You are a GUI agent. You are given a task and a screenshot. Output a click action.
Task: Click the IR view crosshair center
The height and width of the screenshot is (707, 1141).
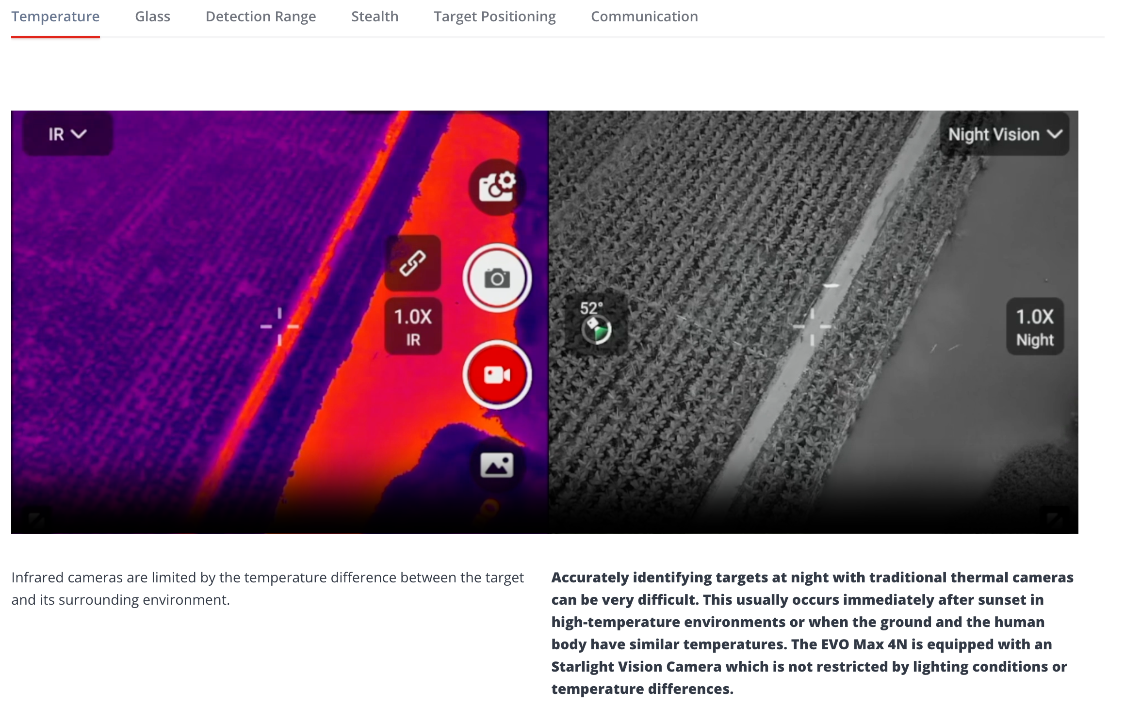click(x=279, y=327)
